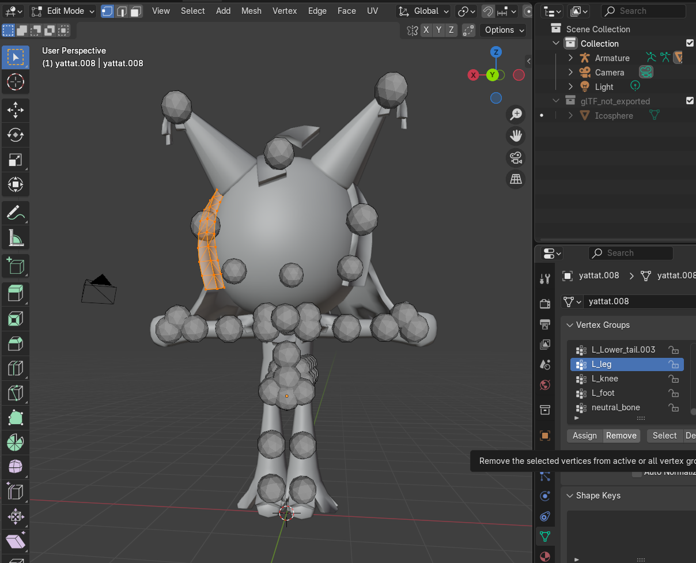The image size is (696, 563).
Task: Activate the Add Cube tool
Action: click(16, 266)
